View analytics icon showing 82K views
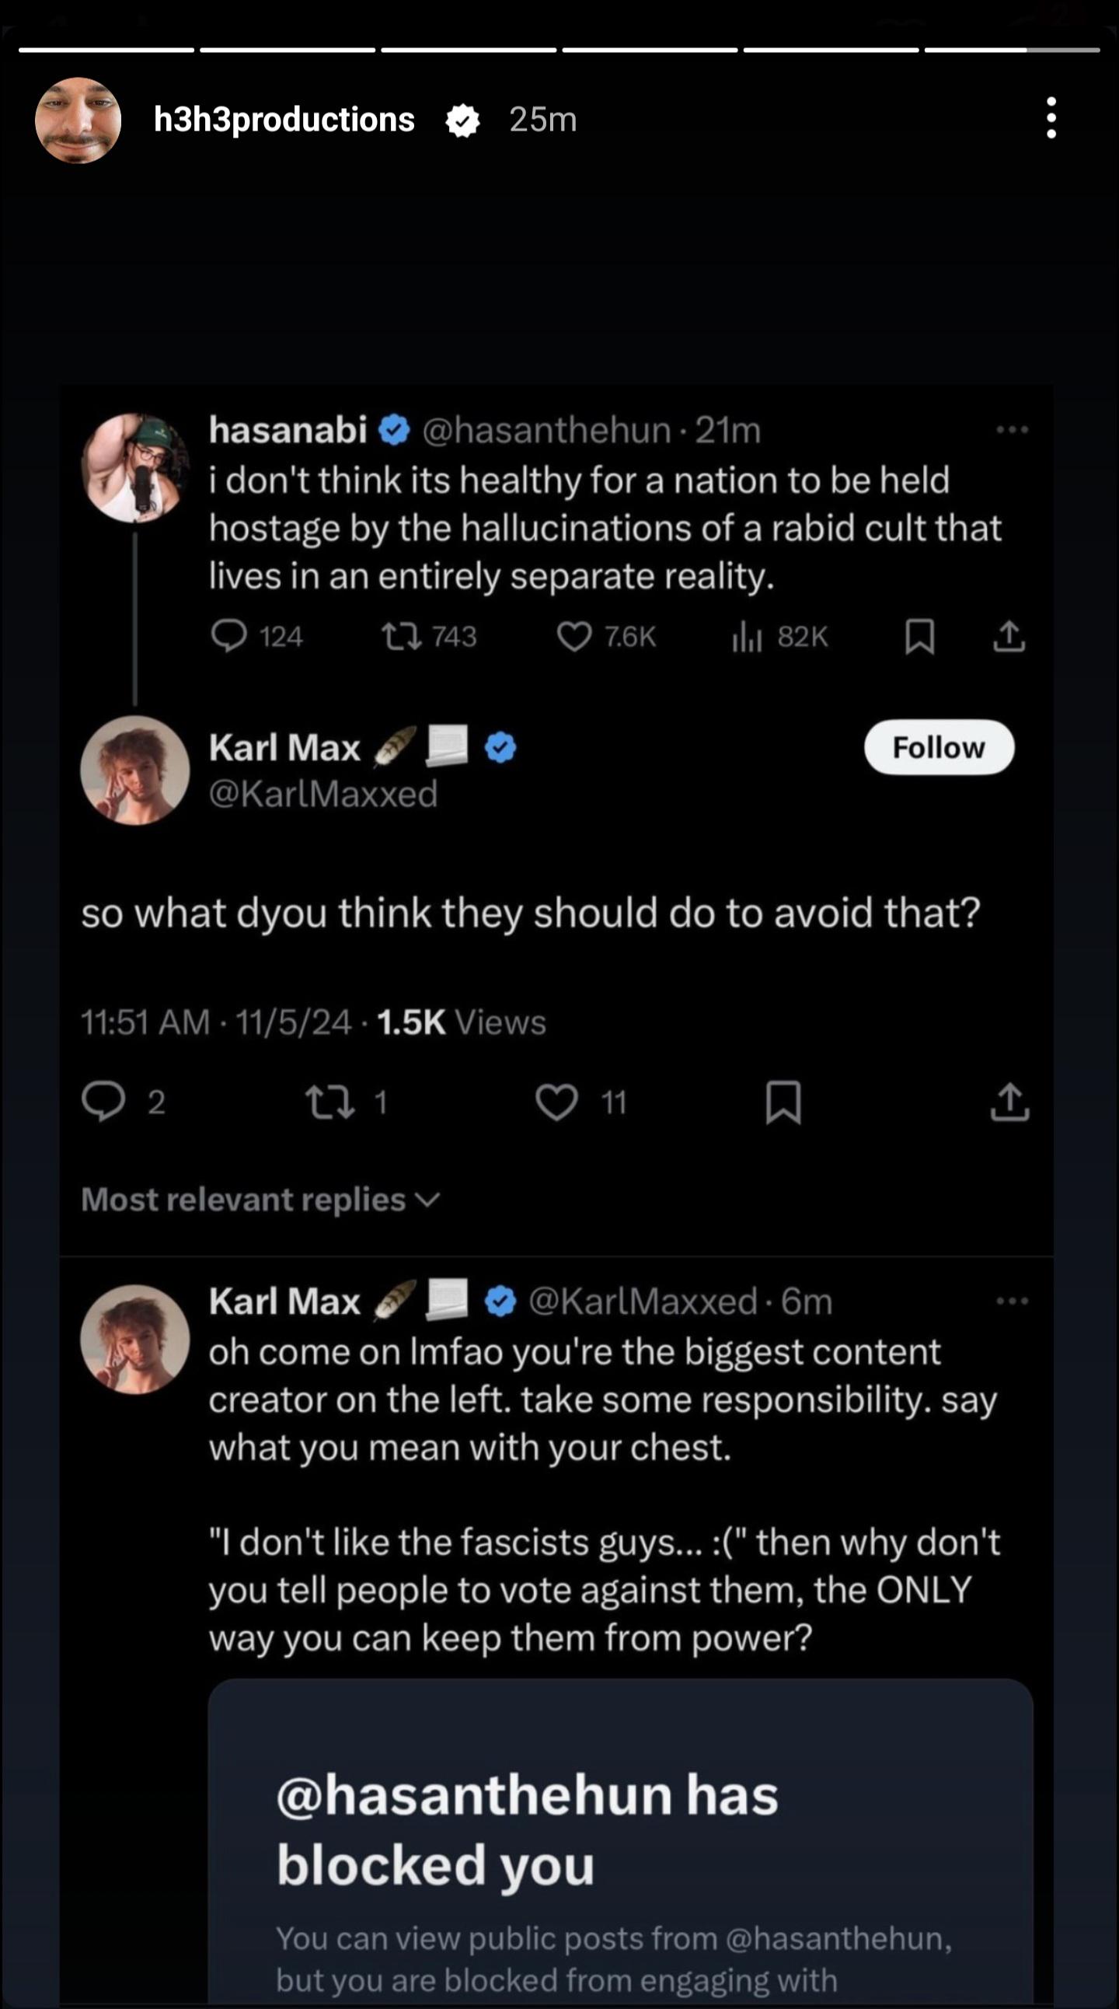 (747, 638)
